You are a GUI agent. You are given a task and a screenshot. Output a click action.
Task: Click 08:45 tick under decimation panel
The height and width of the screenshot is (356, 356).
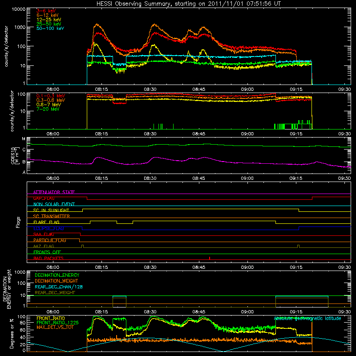click(198, 312)
